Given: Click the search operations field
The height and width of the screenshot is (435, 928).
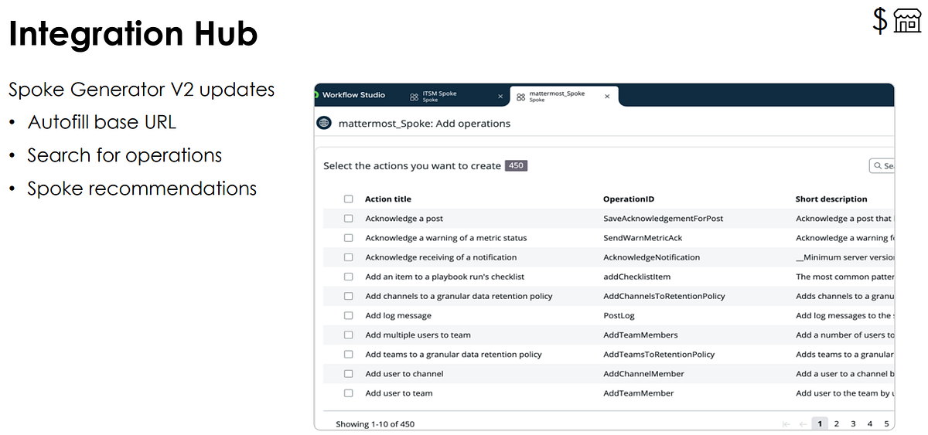Looking at the screenshot, I should point(882,165).
